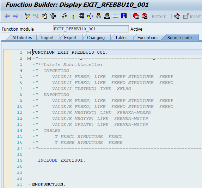Click the Active/Inactive switch icon
Screen dimensions: 202x188
pos(36,16)
